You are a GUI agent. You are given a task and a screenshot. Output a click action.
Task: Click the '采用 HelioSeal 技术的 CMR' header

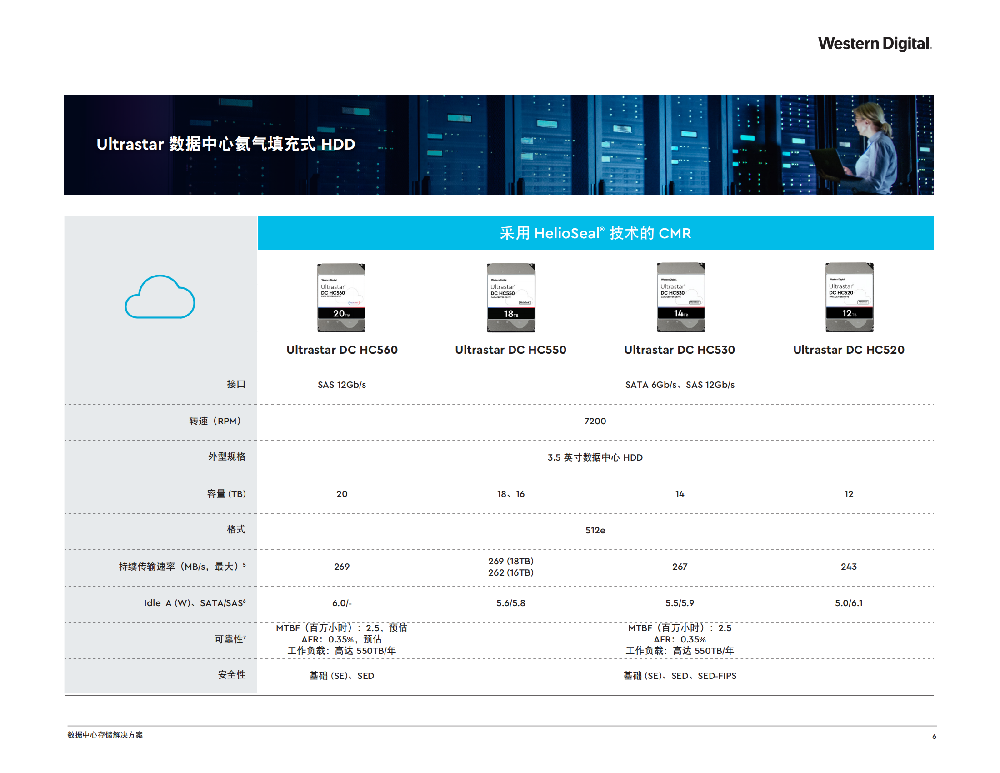coord(595,233)
